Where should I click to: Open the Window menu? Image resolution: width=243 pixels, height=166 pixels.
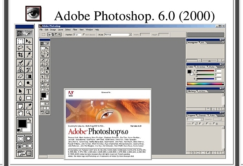89,30
